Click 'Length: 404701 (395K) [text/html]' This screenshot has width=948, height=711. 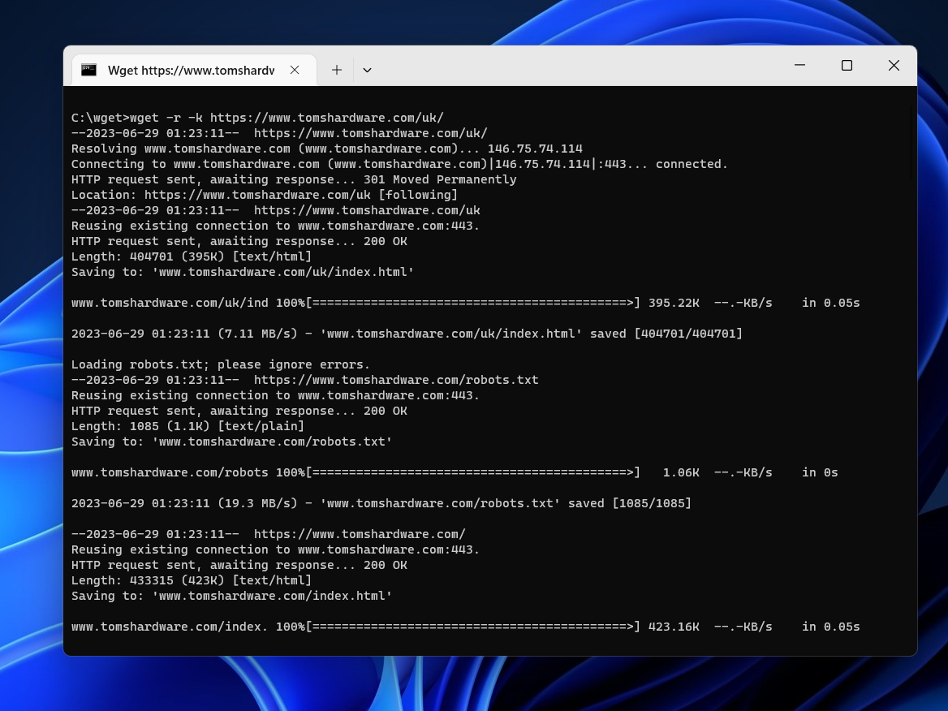pos(191,256)
